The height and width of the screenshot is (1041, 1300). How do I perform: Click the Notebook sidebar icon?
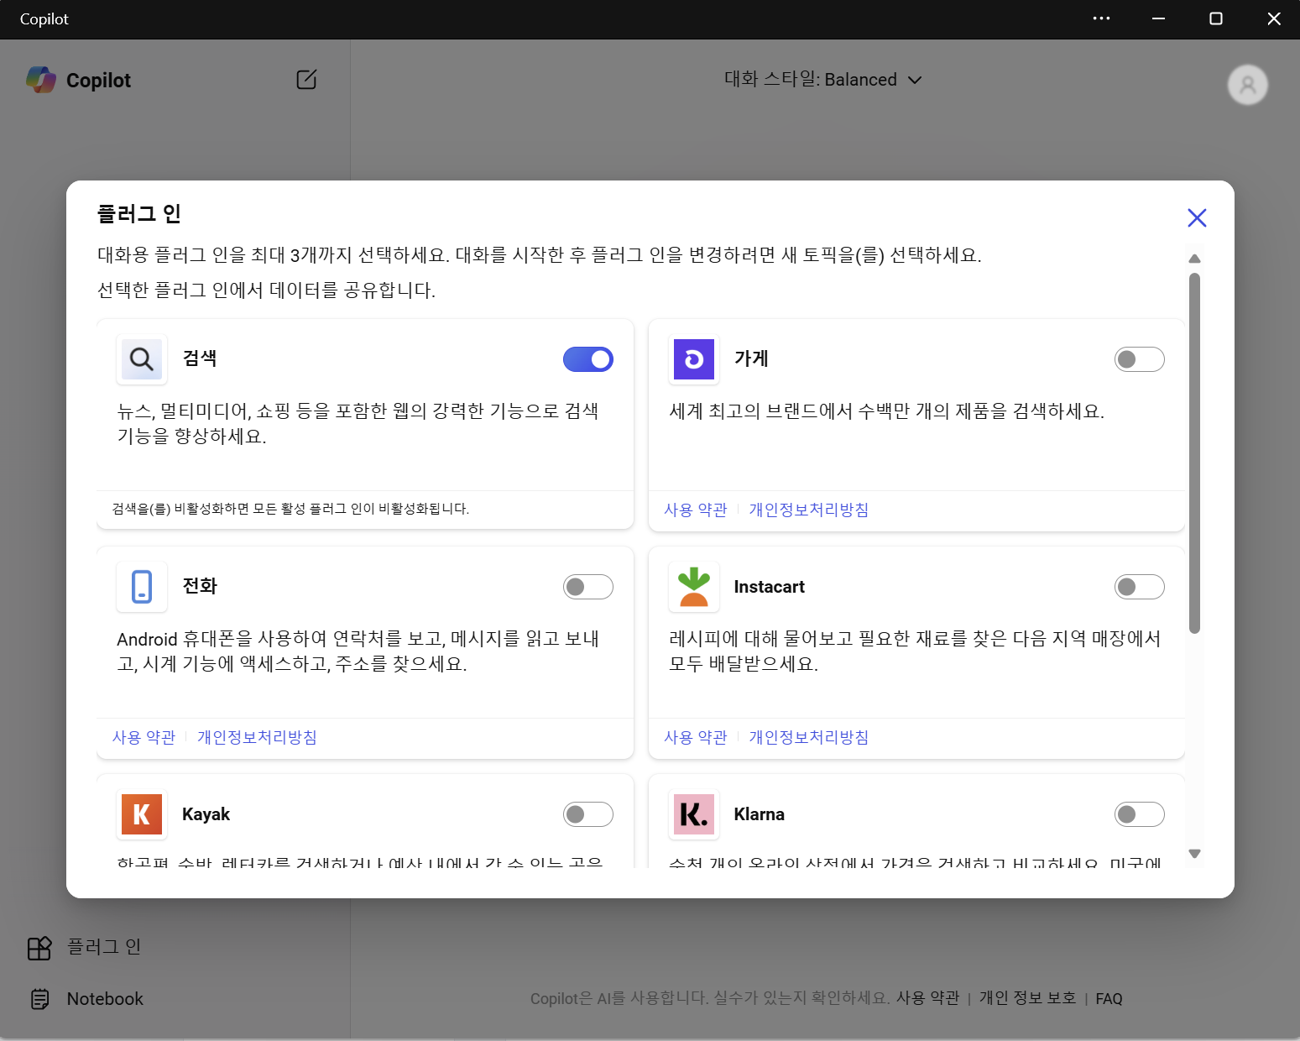[39, 999]
